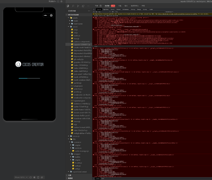Switch to the Sources tab in devtools
This screenshot has height=180, width=212.
(x=112, y=9)
